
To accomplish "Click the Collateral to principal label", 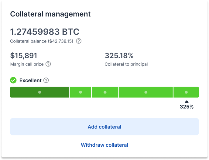I will pos(126,64).
